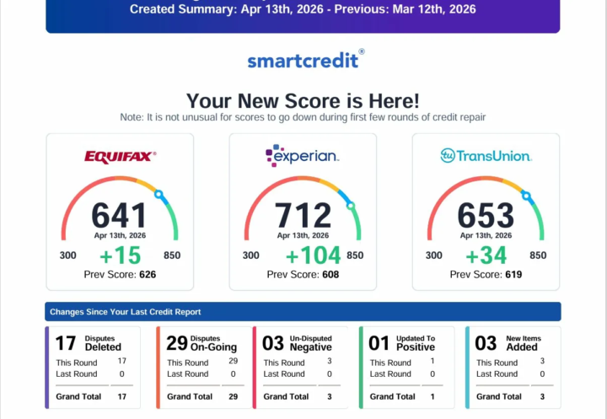Open the 03 New Items Added card heading
The width and height of the screenshot is (607, 419).
[x=508, y=343]
